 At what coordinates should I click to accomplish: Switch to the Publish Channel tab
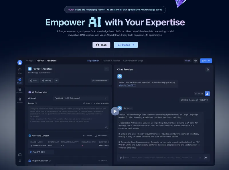(111, 61)
